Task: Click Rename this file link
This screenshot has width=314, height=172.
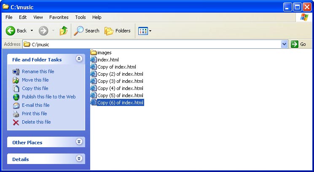Action: pyautogui.click(x=38, y=71)
